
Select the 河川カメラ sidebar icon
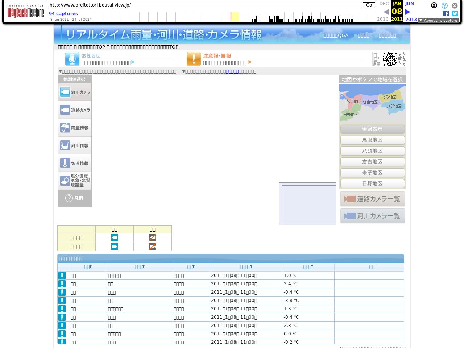65,92
